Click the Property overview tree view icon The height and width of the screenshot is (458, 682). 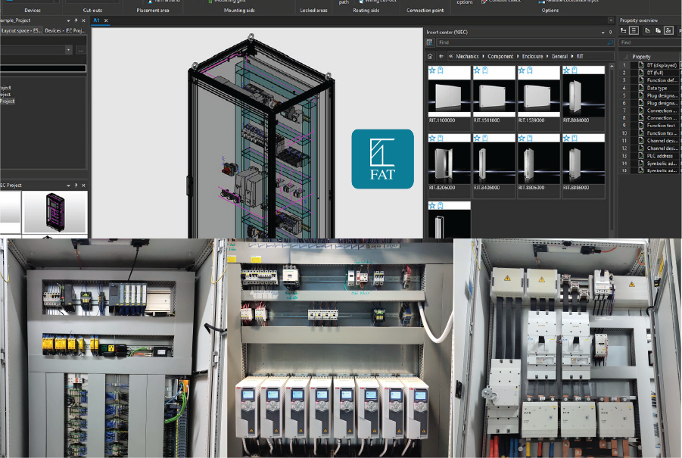(623, 30)
